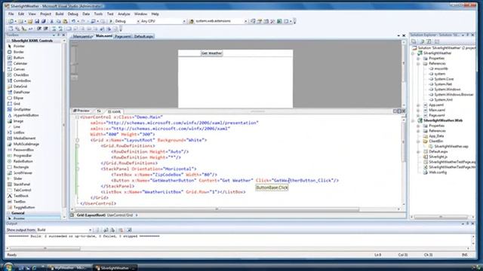The width and height of the screenshot is (483, 271).
Task: Click the Copy icon in the toolbar
Action: coord(58,21)
